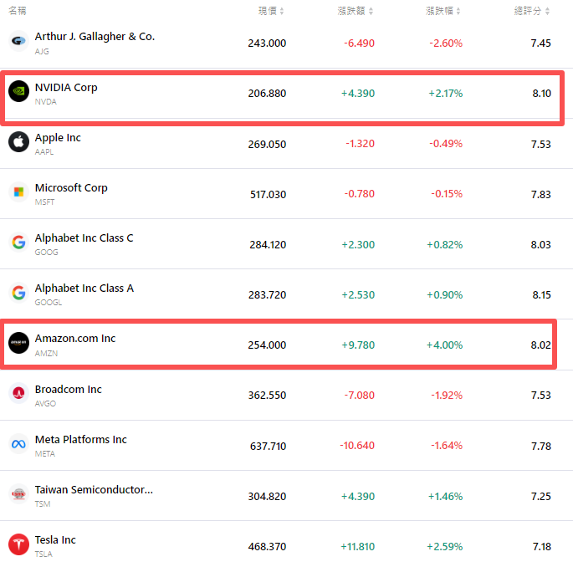Click the Amazon logo icon
The width and height of the screenshot is (573, 567).
(18, 343)
